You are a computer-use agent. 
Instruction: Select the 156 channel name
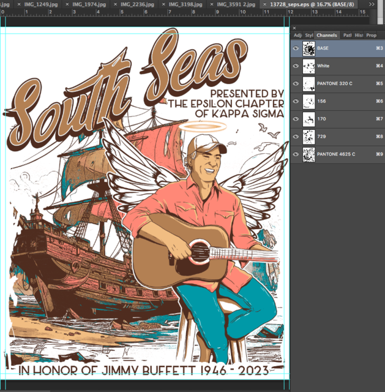coord(321,101)
